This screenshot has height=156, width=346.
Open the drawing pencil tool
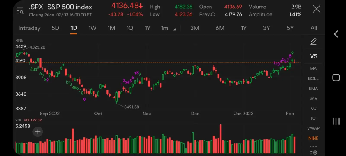pyautogui.click(x=313, y=42)
